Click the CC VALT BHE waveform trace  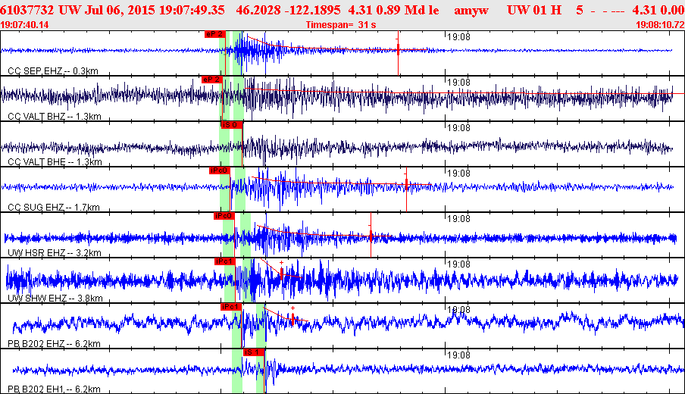coord(336,148)
